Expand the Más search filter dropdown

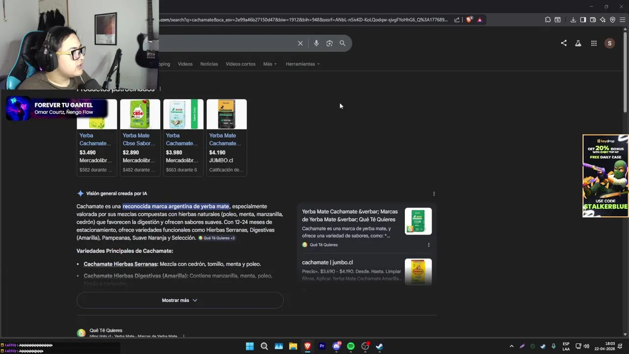coord(270,64)
